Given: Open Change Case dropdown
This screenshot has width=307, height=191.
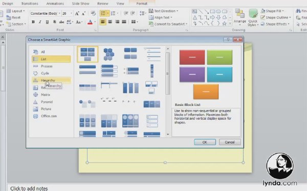Looking at the screenshot, I should tap(79, 22).
